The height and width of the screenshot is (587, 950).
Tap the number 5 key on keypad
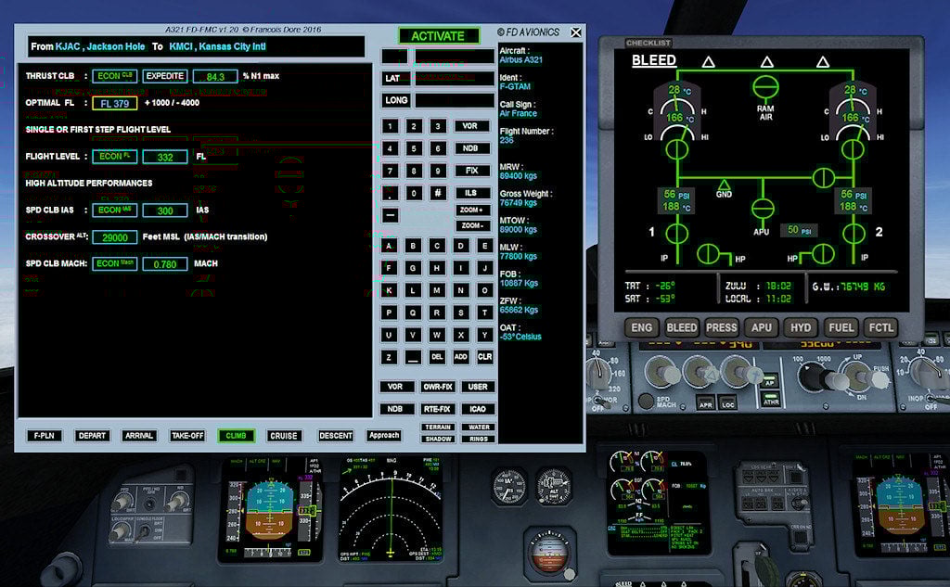point(414,149)
